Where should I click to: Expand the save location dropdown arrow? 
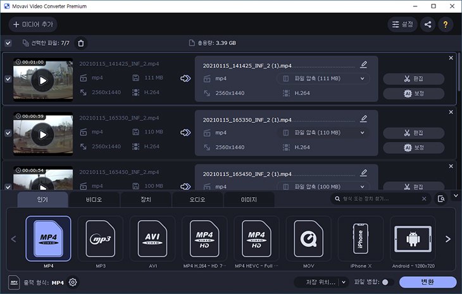(x=344, y=282)
